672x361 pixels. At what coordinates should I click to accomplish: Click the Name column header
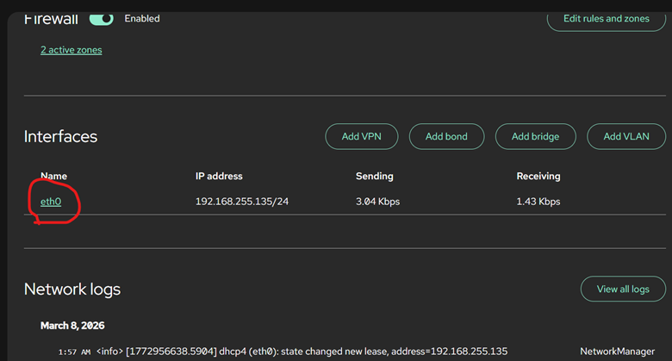(54, 177)
